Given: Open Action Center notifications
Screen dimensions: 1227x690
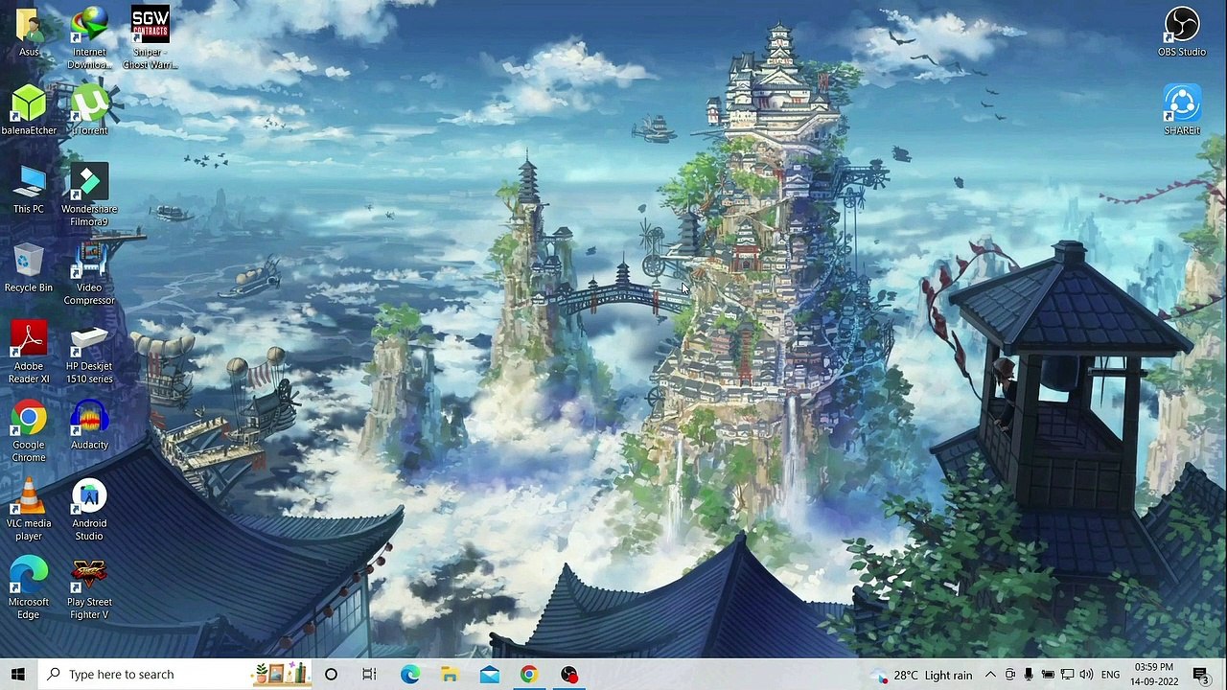Looking at the screenshot, I should 1200,675.
